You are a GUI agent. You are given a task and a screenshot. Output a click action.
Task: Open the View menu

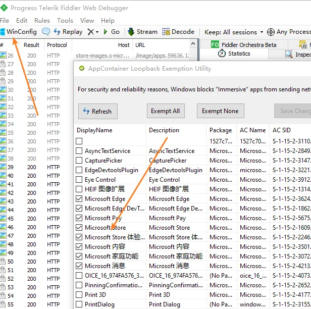pyautogui.click(x=87, y=20)
